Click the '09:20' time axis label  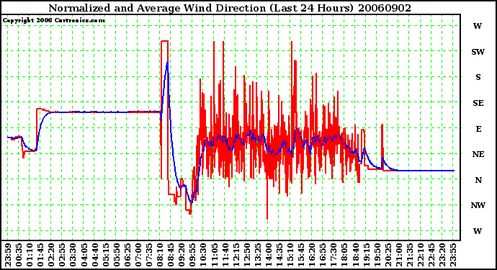coord(182,255)
